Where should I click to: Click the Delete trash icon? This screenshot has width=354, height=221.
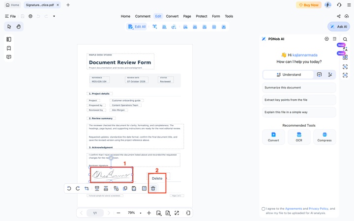153,189
